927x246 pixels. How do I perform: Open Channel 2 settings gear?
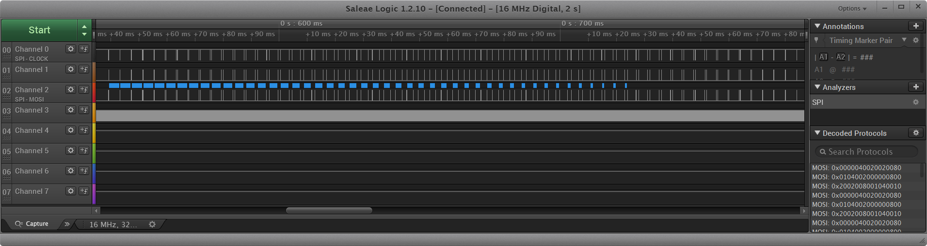(x=71, y=89)
